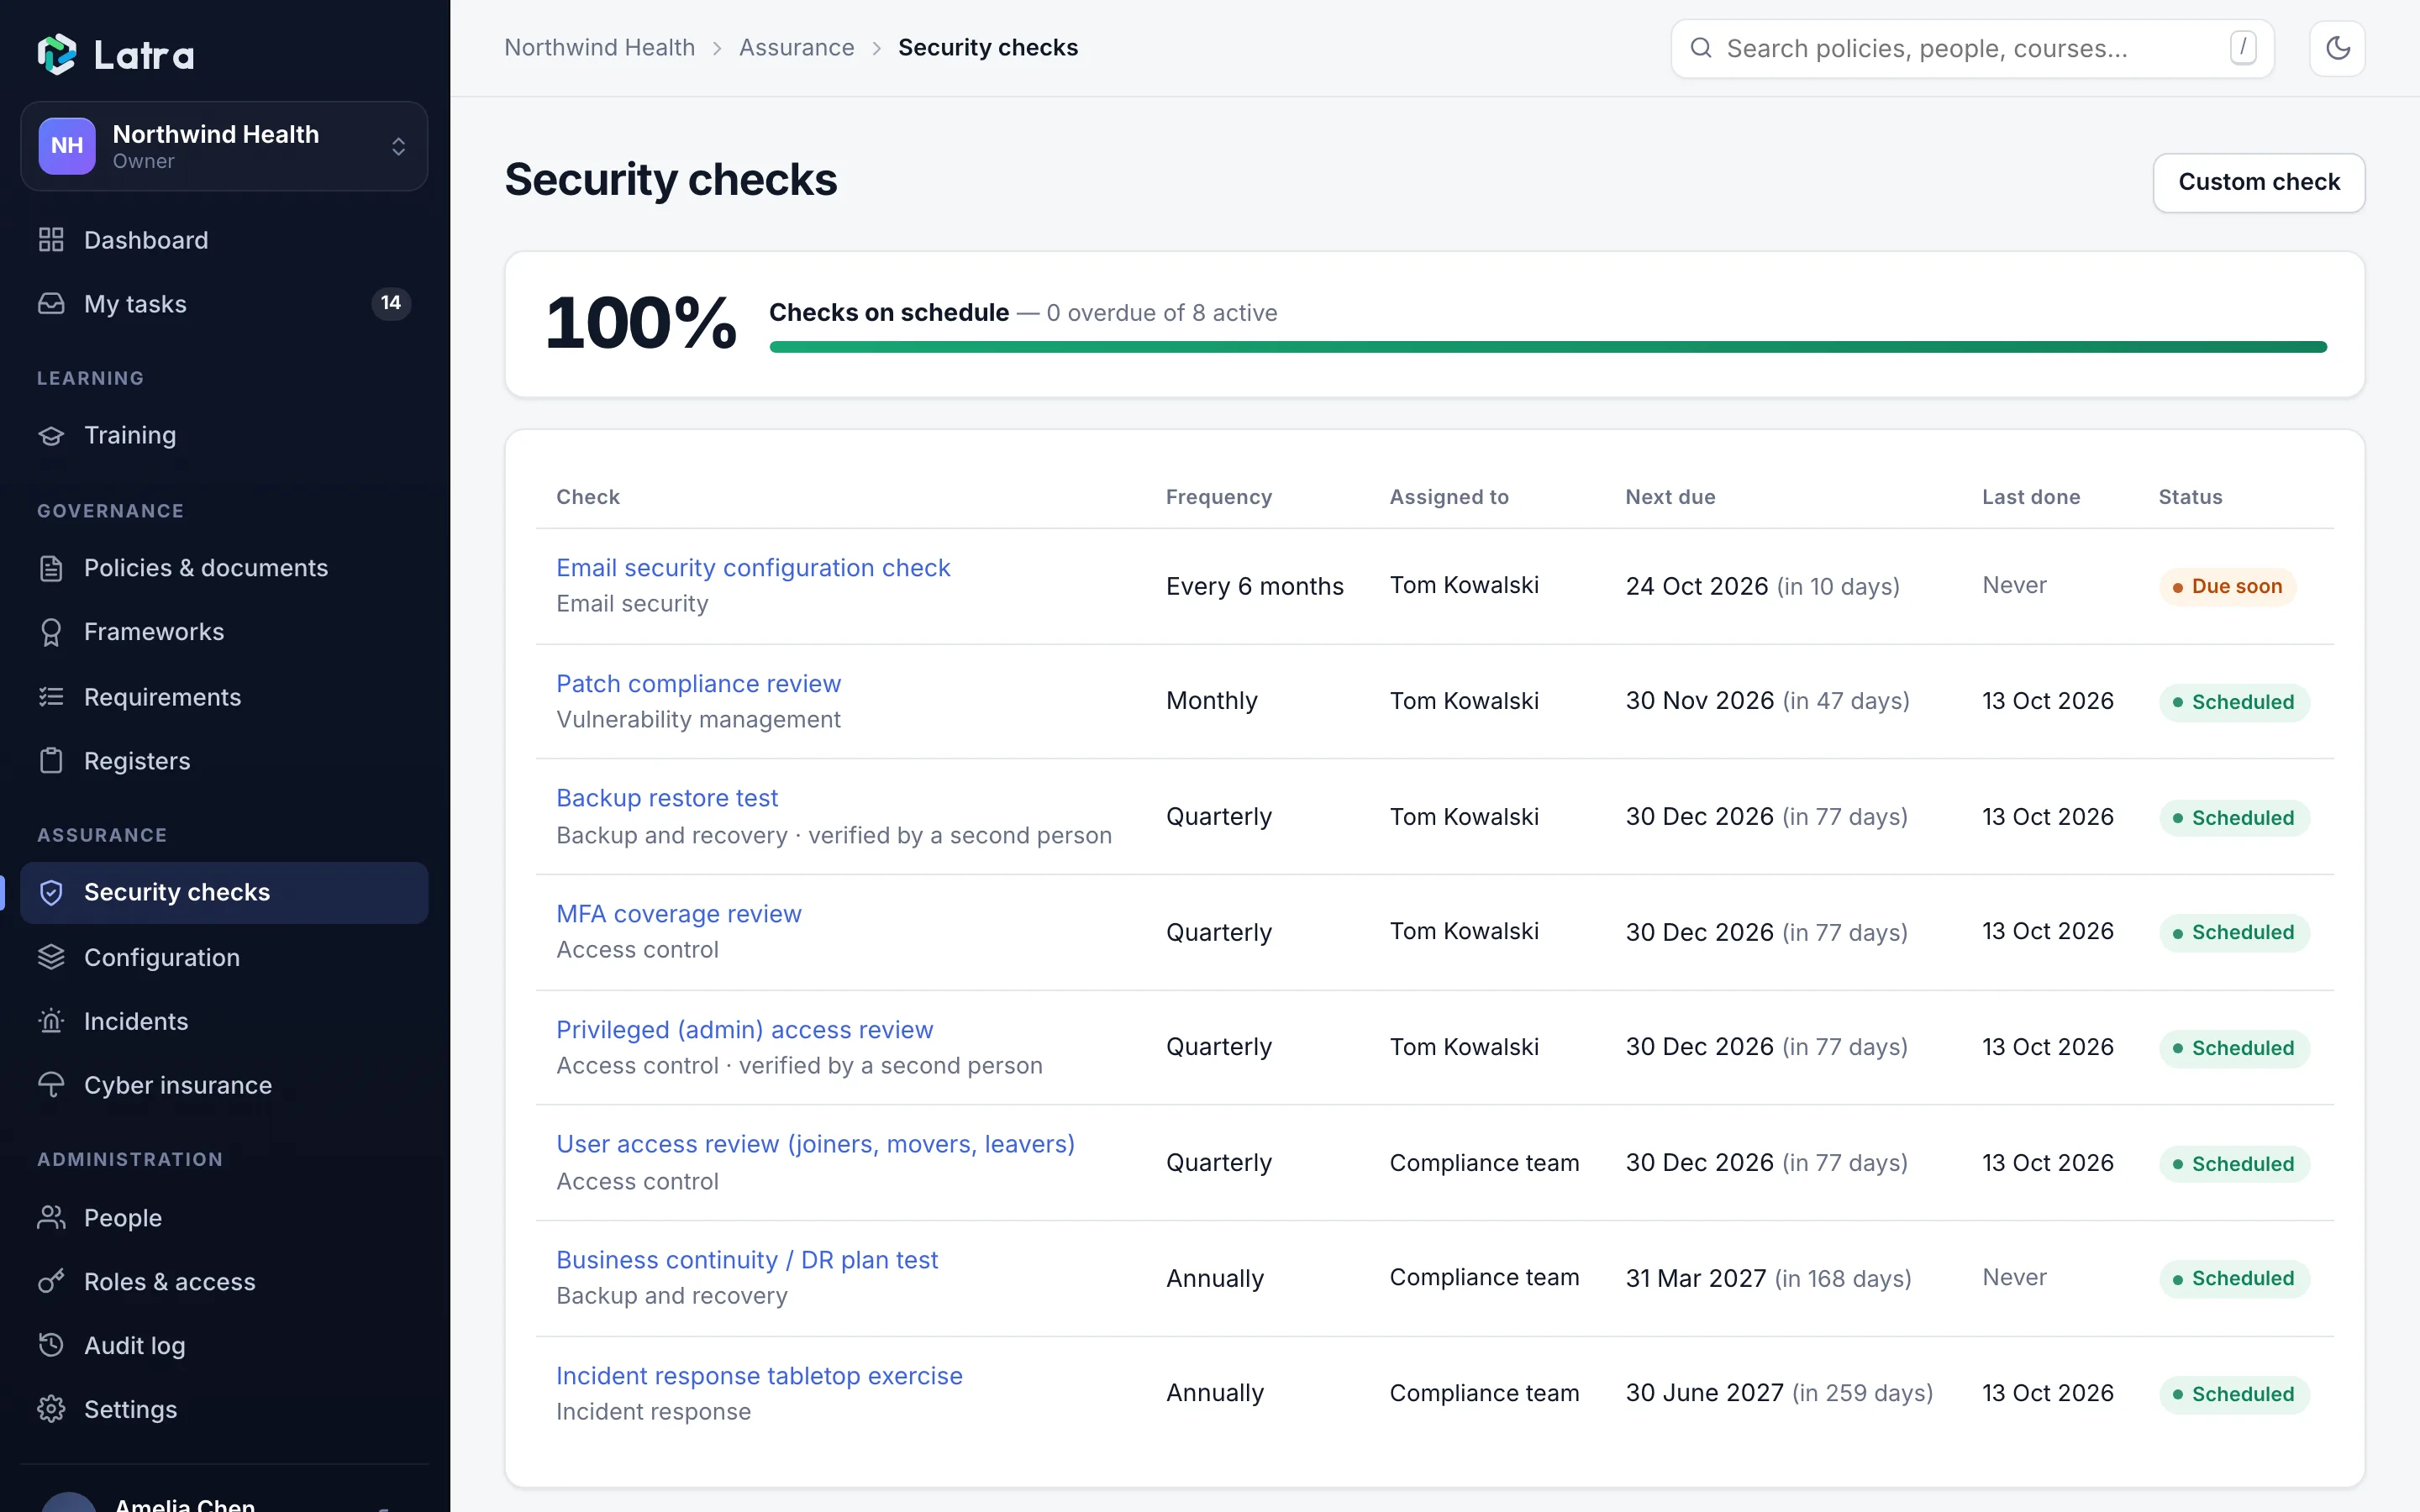Click the Audit log history icon
The height and width of the screenshot is (1512, 2420).
(x=51, y=1346)
